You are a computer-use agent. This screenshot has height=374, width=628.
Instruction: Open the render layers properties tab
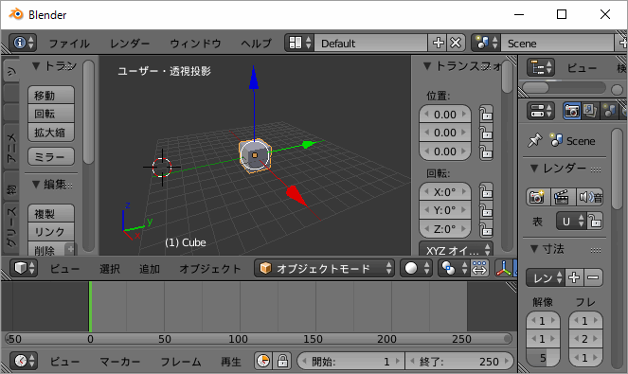pos(590,111)
